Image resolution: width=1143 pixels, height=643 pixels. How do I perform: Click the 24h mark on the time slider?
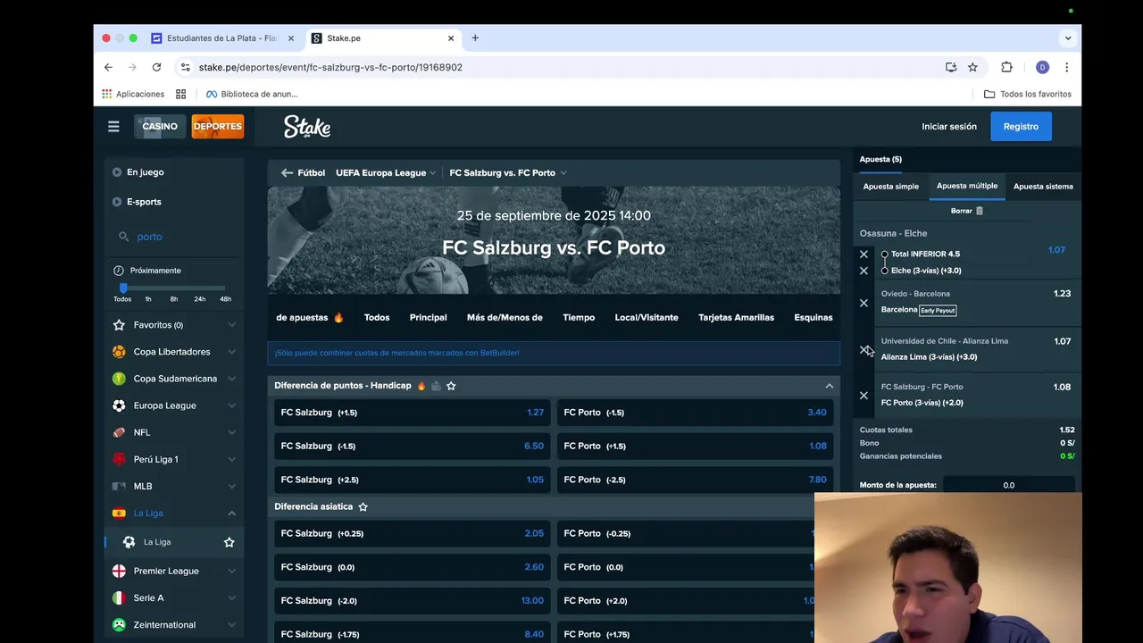coord(200,299)
